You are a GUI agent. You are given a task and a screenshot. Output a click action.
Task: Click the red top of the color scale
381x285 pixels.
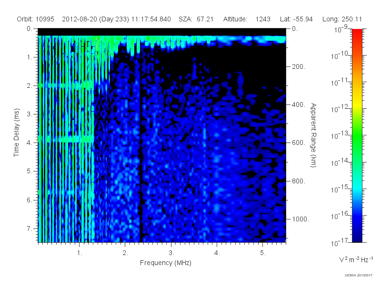pyautogui.click(x=357, y=34)
